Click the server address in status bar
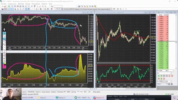 click(x=142, y=94)
